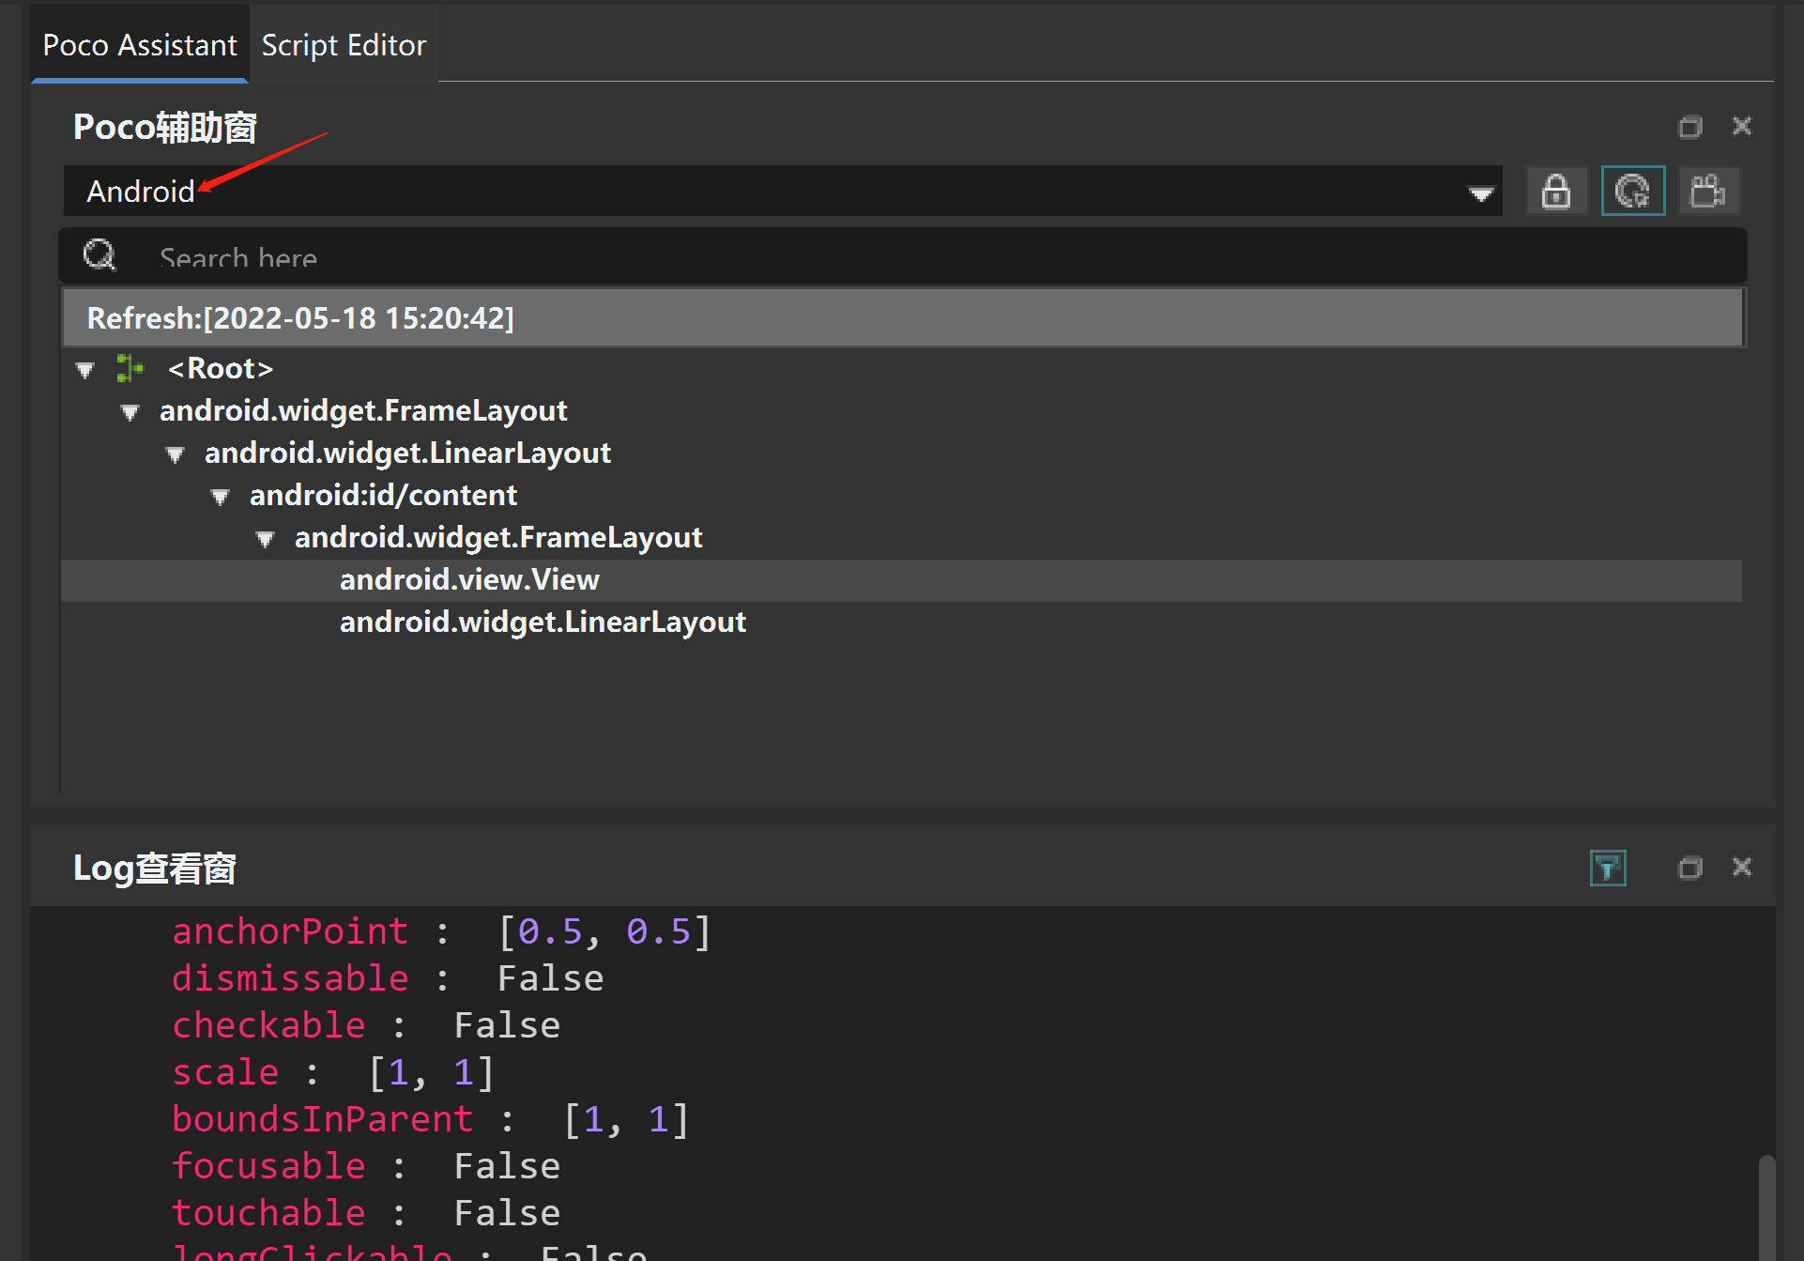Select the last android.widget.LinearLayout item
1804x1261 pixels.
tap(543, 623)
